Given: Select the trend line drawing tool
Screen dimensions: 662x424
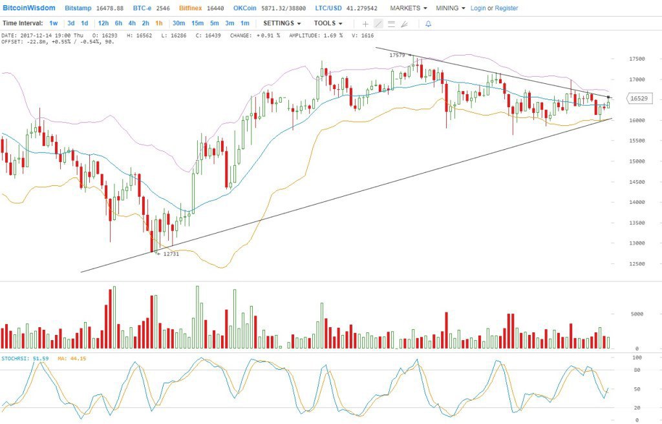Looking at the screenshot, I should click(379, 24).
